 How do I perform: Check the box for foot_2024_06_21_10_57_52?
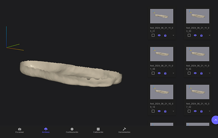(x=189, y=111)
